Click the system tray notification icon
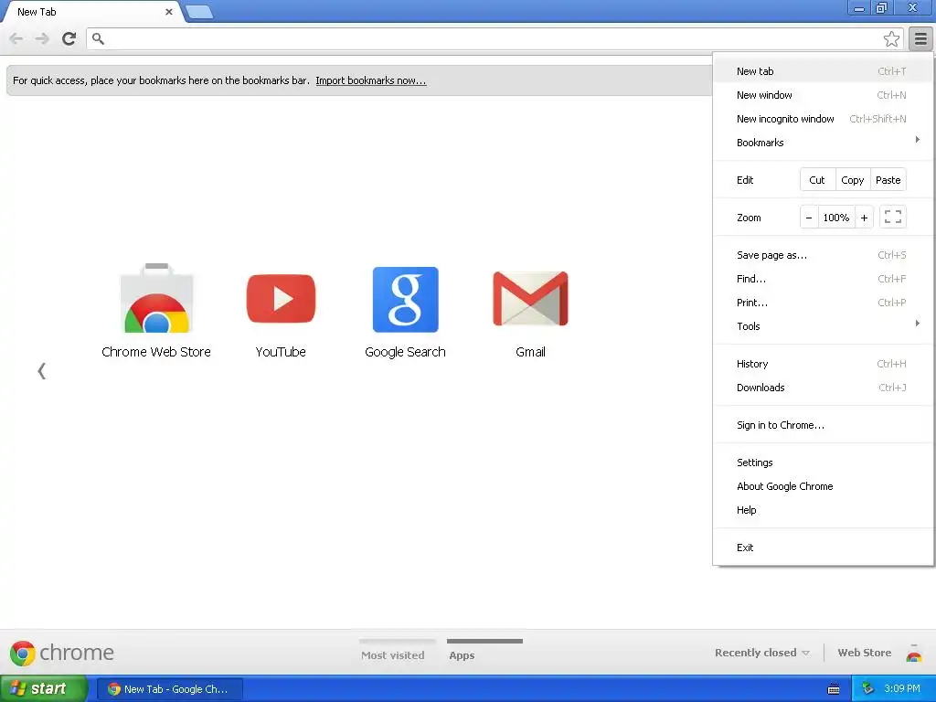This screenshot has height=702, width=936. [x=868, y=688]
